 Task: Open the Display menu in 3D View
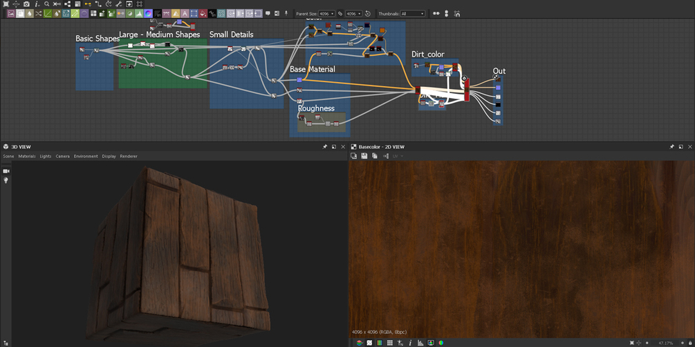click(x=109, y=156)
